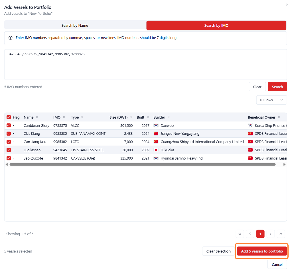292x273 pixels.
Task: Click South Korea flag next to Daewoo
Action: click(156, 125)
